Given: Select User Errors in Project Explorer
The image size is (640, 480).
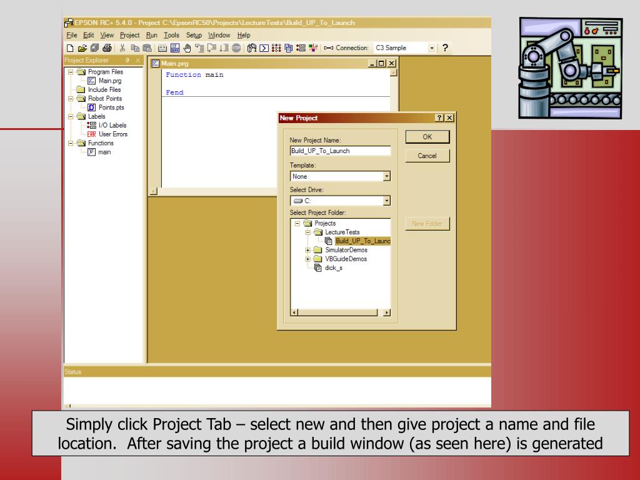Looking at the screenshot, I should pyautogui.click(x=107, y=134).
